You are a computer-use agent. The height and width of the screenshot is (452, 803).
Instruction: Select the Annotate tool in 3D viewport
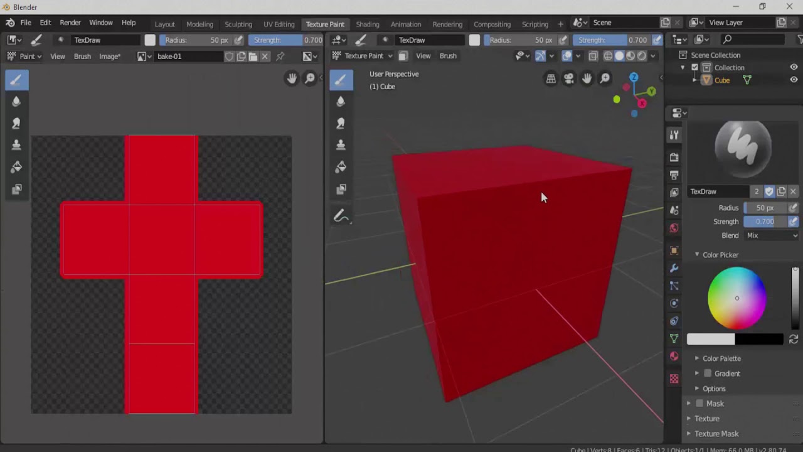pyautogui.click(x=341, y=216)
